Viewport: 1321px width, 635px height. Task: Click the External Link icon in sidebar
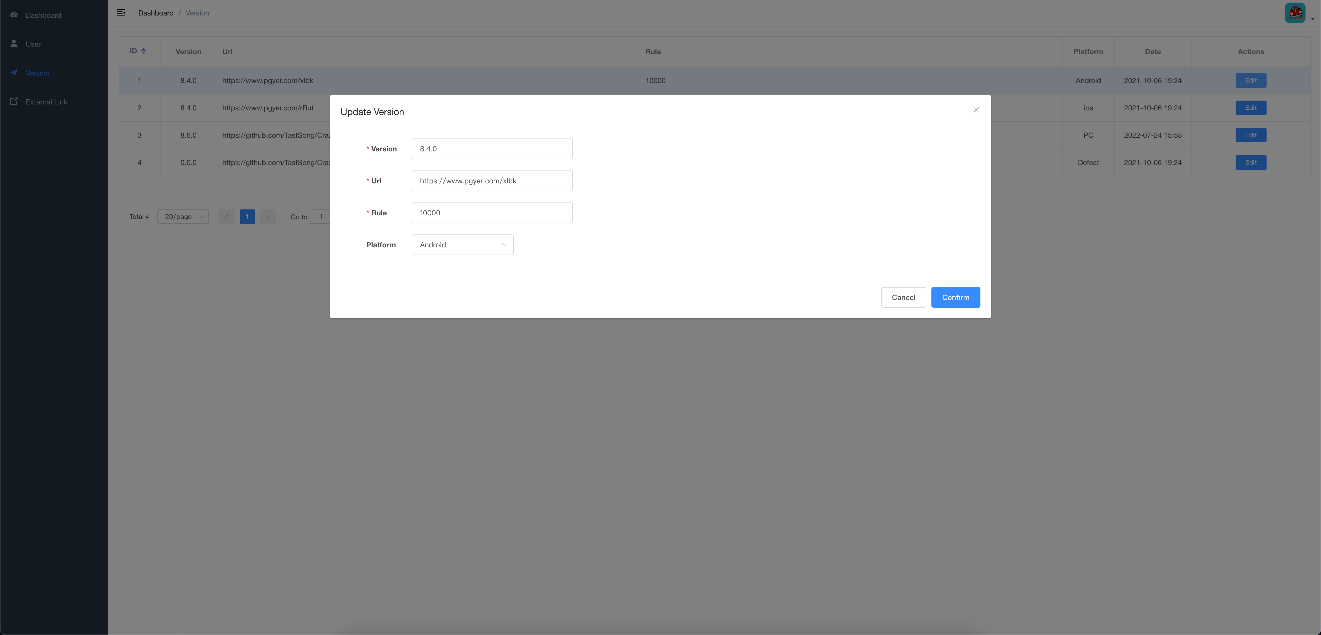click(x=14, y=101)
